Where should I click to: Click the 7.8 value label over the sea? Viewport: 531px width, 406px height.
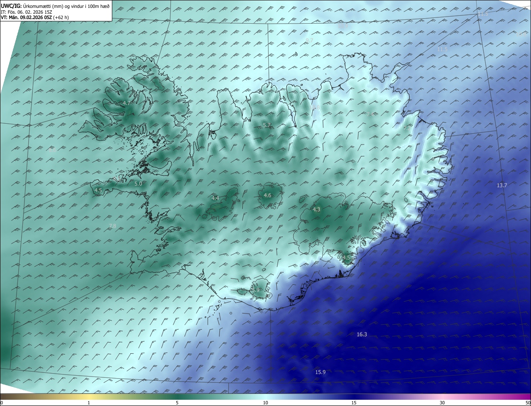point(112,226)
